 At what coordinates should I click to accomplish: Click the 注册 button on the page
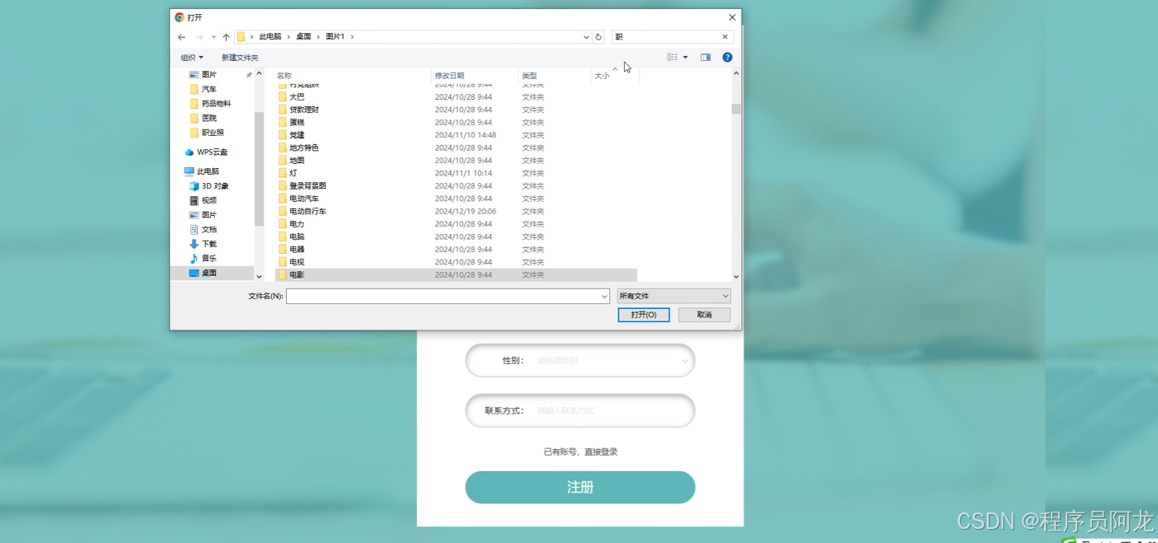(x=580, y=488)
